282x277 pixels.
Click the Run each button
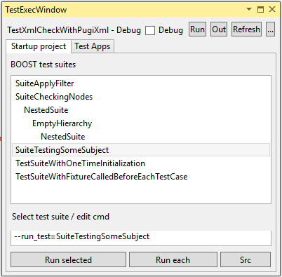tap(173, 259)
